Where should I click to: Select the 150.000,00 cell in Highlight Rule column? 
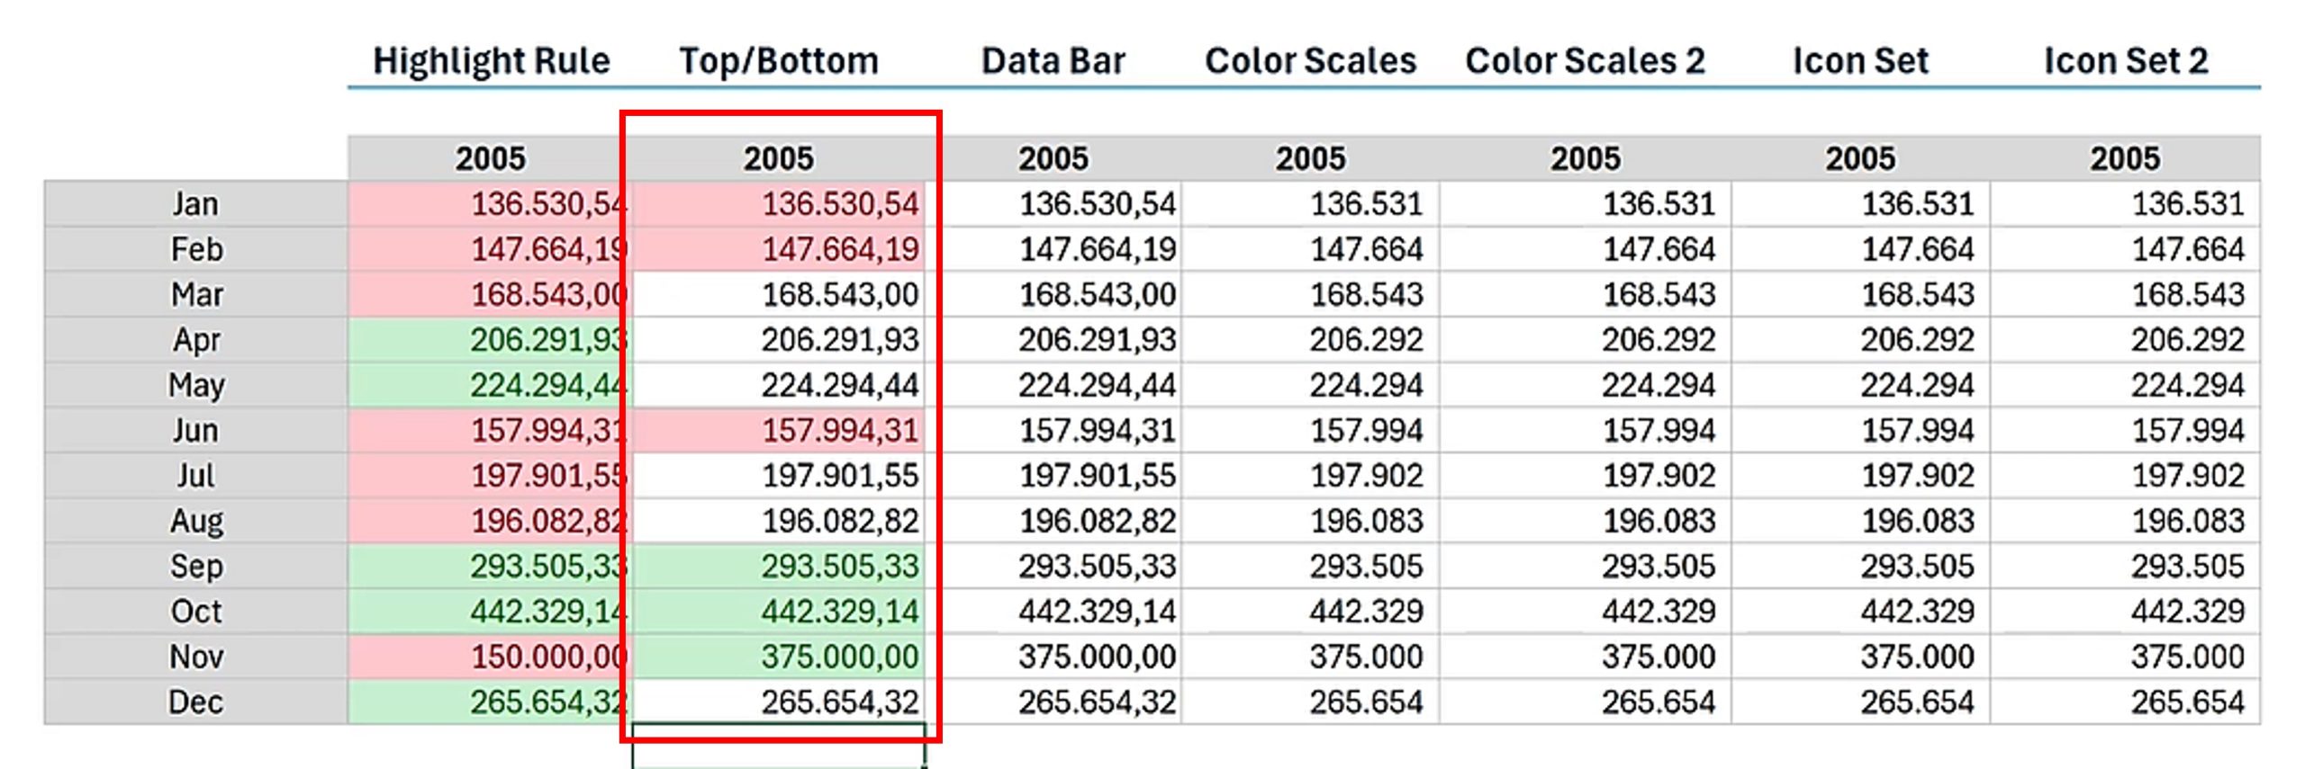click(x=491, y=657)
